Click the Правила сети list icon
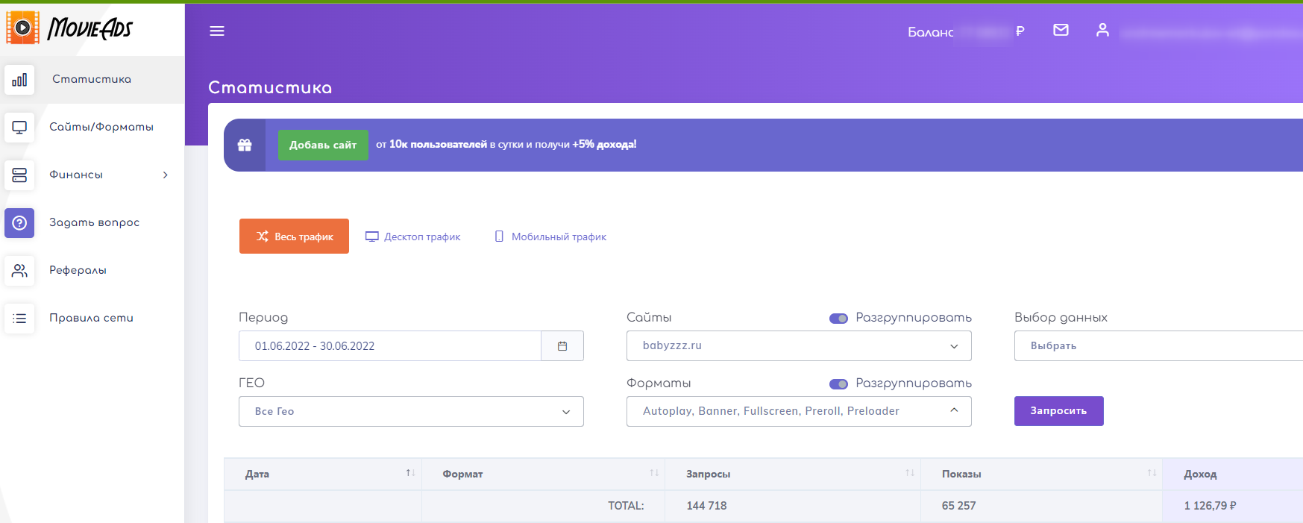1303x523 pixels. point(19,319)
